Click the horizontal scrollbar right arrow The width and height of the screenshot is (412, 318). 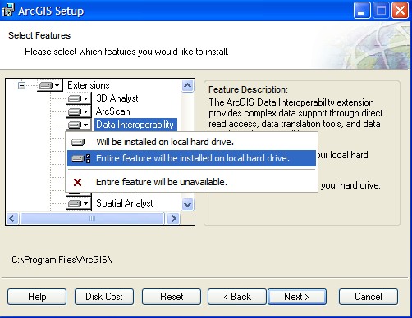coord(173,218)
